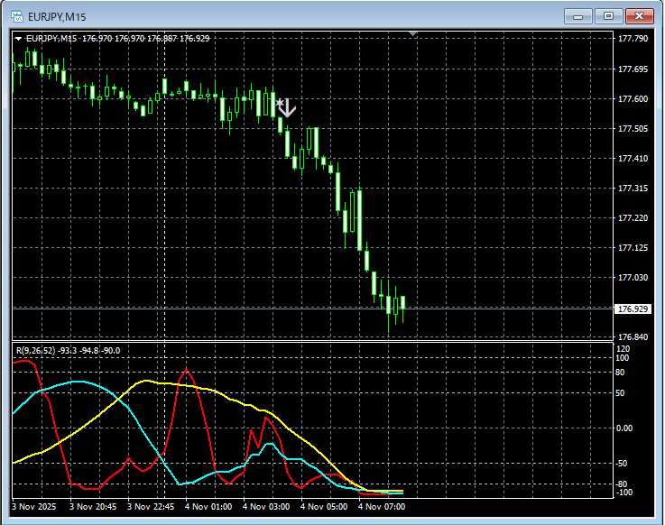
Task: Maximize the EURJPY,M15 chart window
Action: [609, 15]
